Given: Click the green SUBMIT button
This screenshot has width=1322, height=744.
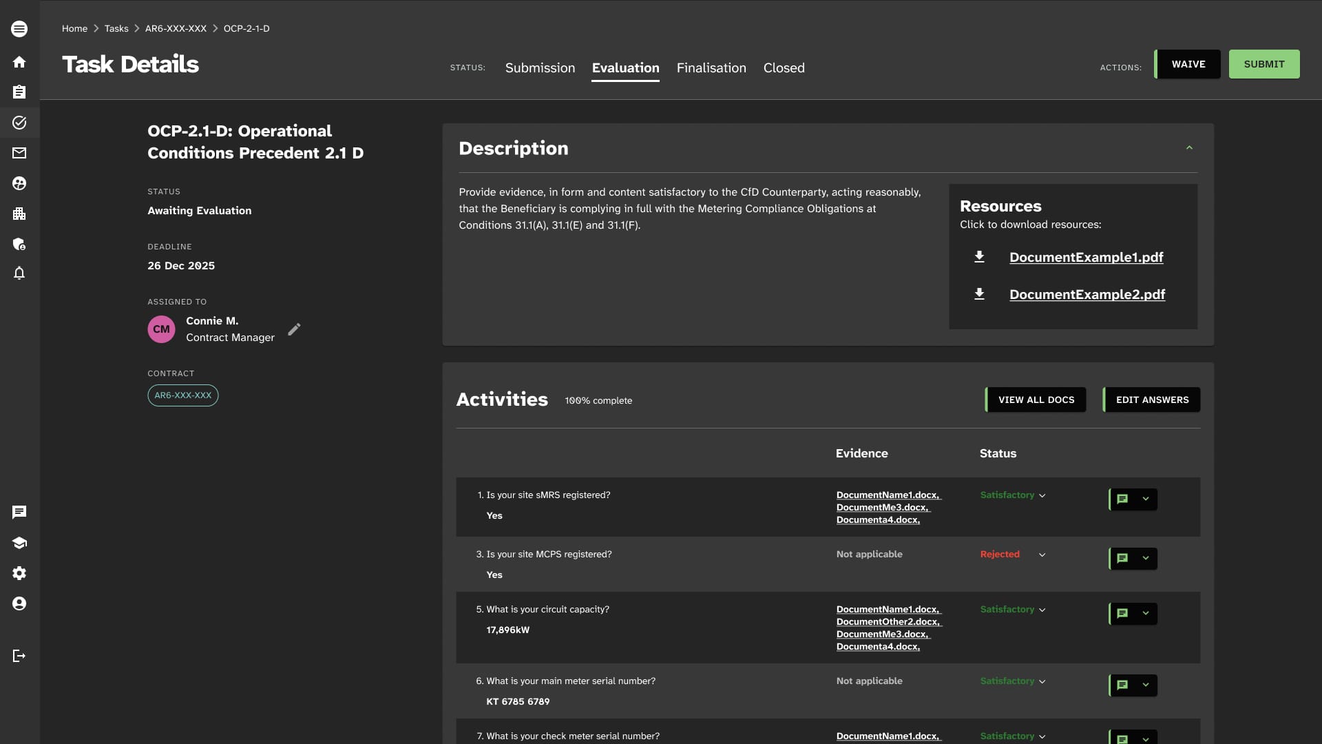Looking at the screenshot, I should [1264, 64].
